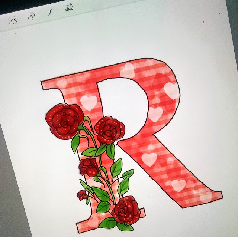Tap the add image icon
Viewport: 238px width, 237px height.
tap(69, 7)
